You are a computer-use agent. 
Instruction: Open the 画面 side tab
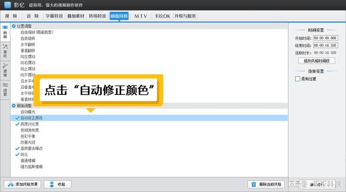5,32
